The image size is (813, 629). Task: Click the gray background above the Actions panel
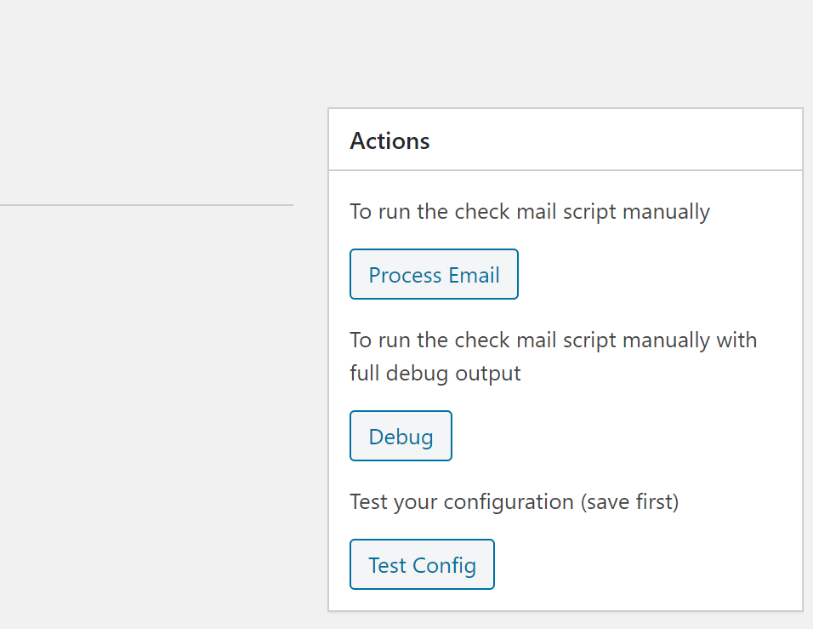click(561, 51)
